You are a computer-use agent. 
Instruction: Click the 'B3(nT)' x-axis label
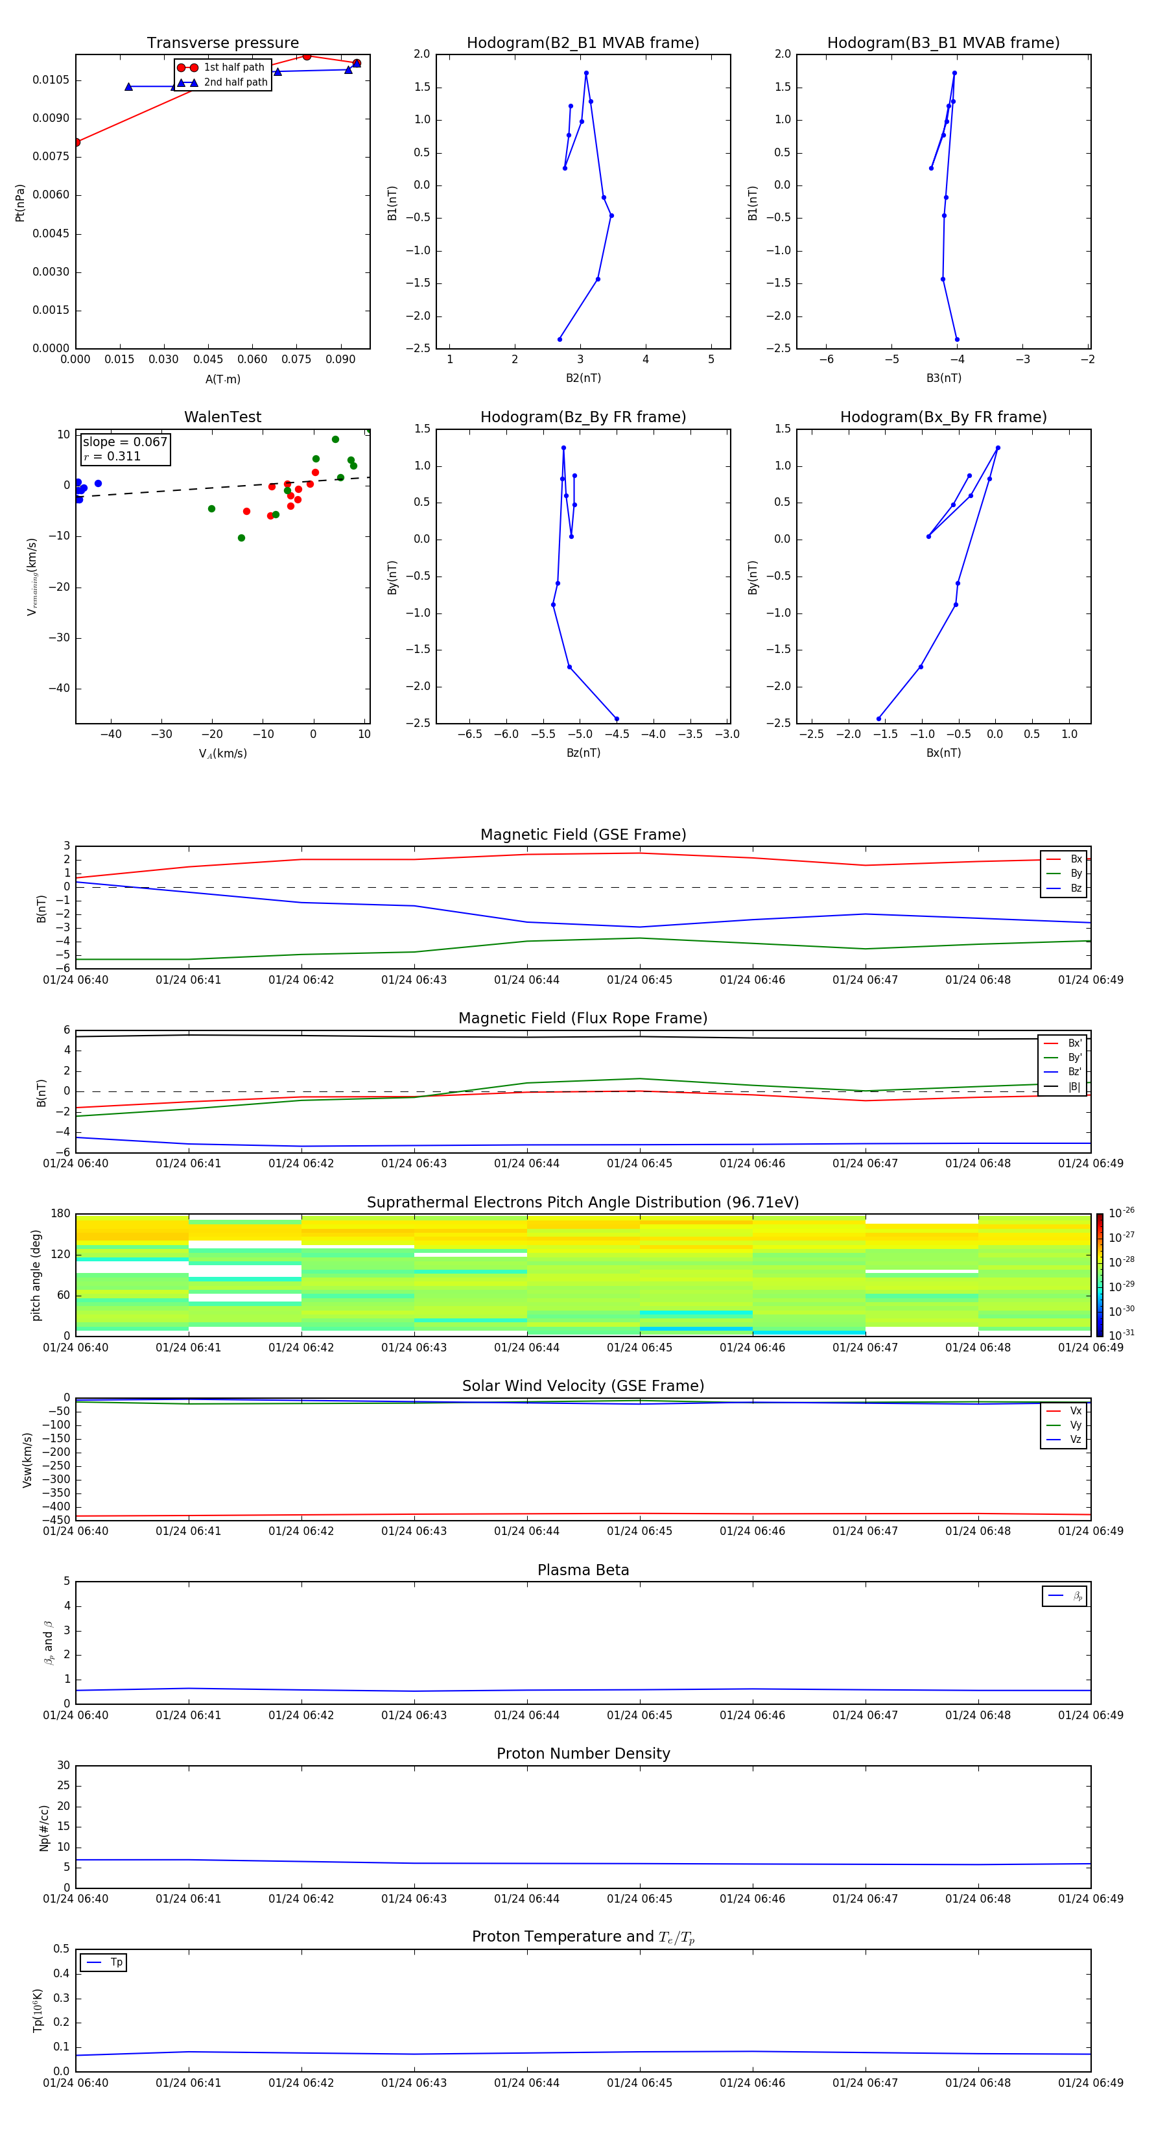pyautogui.click(x=943, y=378)
